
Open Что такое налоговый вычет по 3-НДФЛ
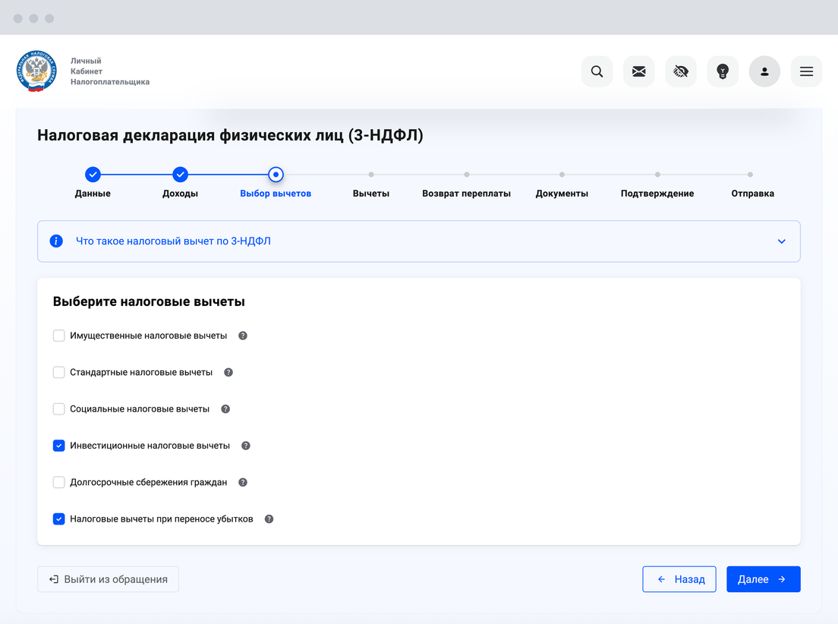point(173,241)
